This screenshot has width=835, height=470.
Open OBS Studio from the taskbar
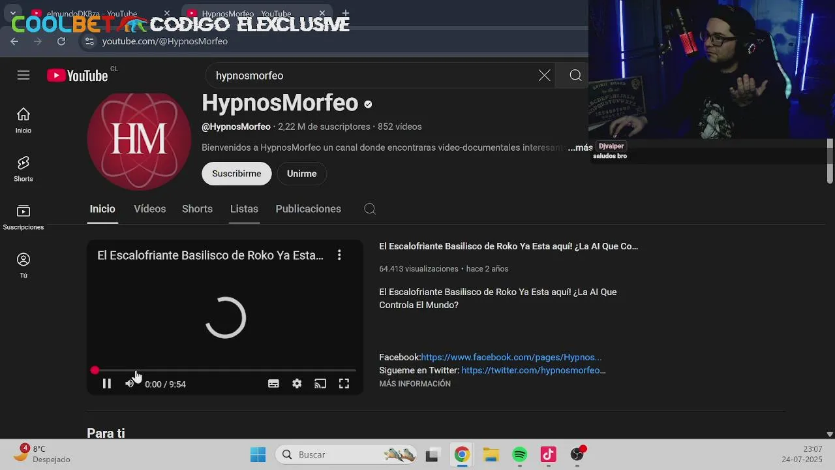coord(577,454)
